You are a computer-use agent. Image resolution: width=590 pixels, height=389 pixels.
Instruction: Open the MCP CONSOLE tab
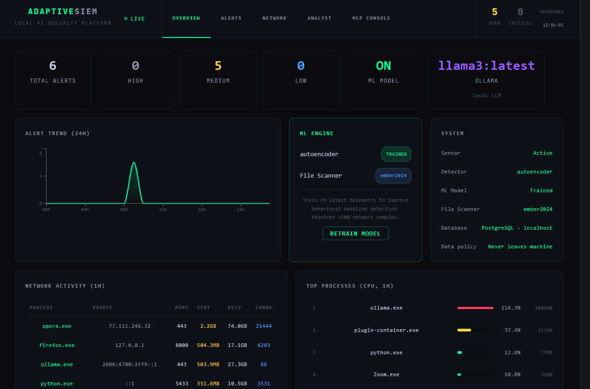371,18
